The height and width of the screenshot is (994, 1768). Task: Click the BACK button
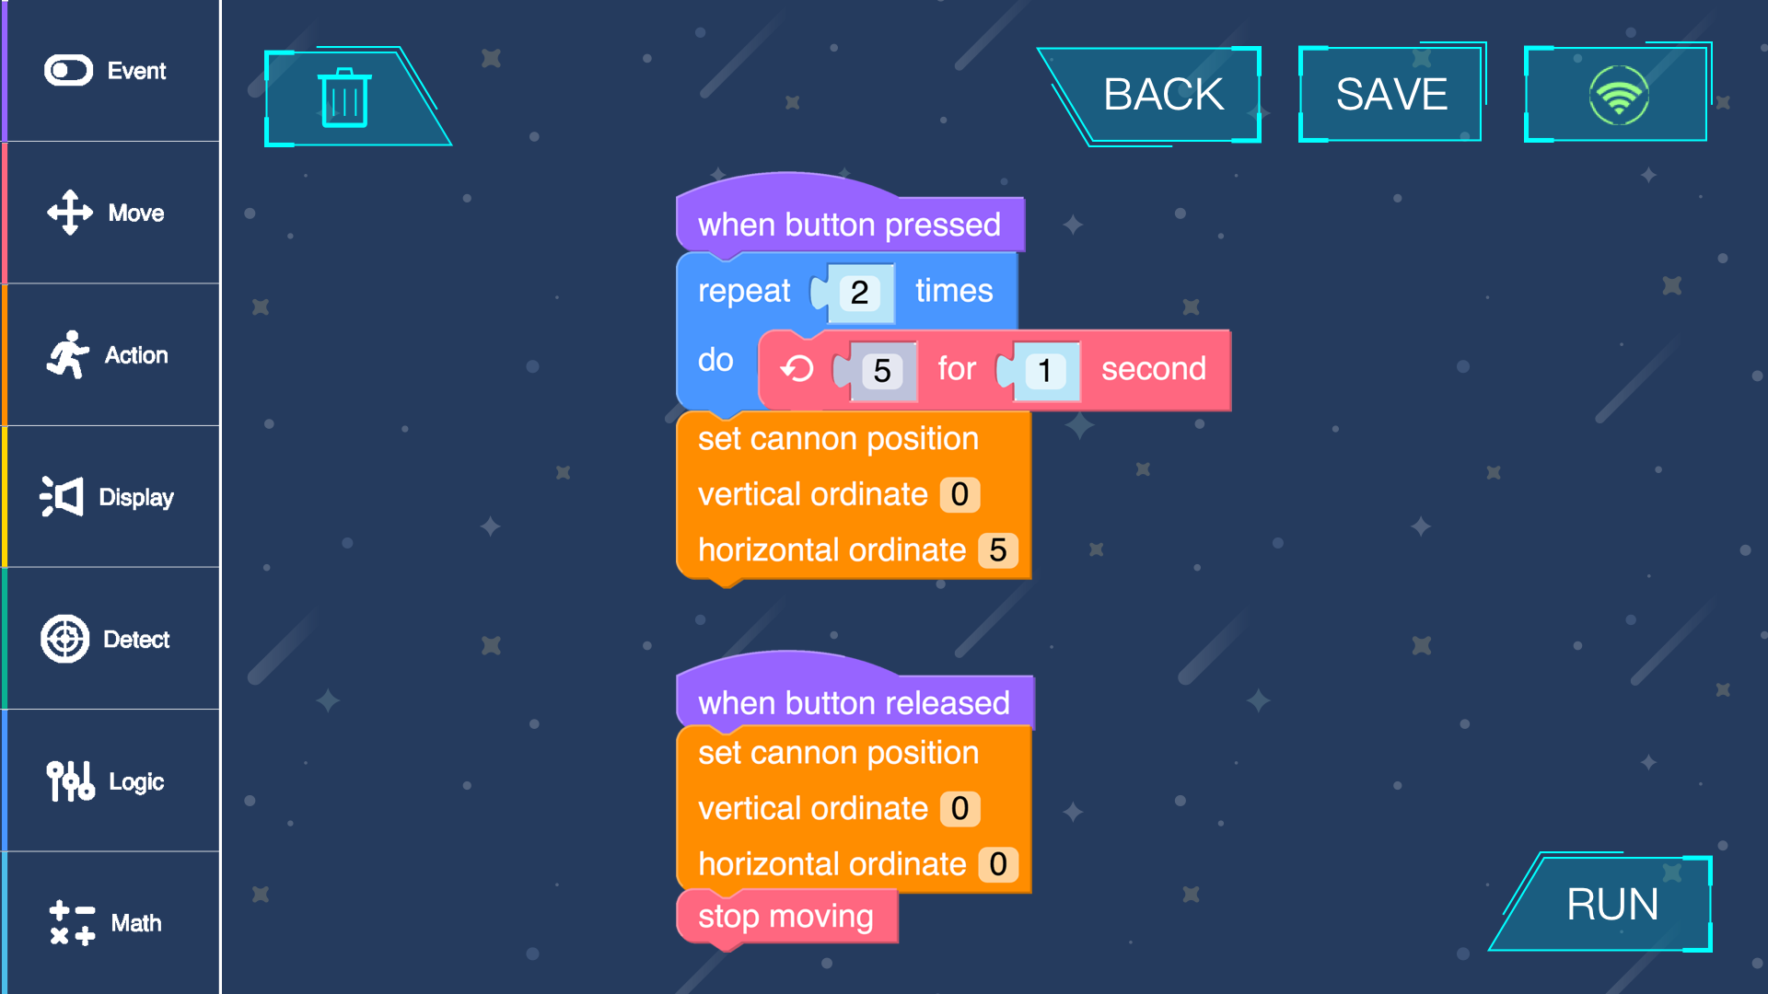[x=1167, y=92]
